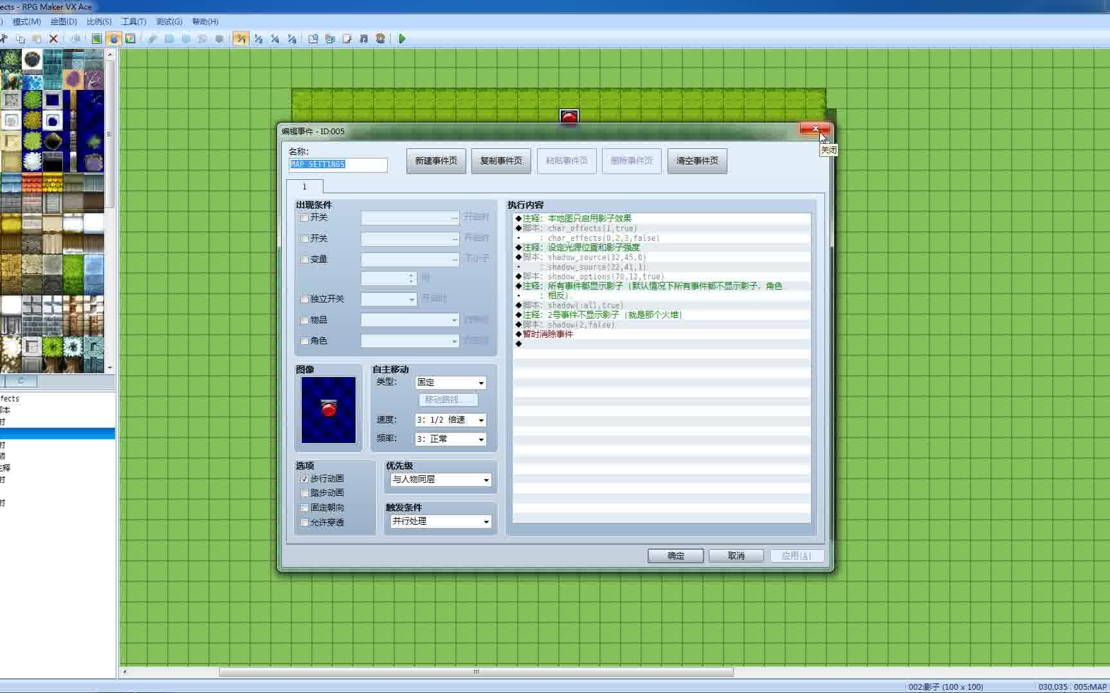This screenshot has width=1110, height=693.
Task: Select event page tab 1
Action: pos(305,187)
